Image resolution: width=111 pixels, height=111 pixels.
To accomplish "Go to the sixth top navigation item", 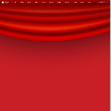I will pyautogui.click(x=51, y=2).
